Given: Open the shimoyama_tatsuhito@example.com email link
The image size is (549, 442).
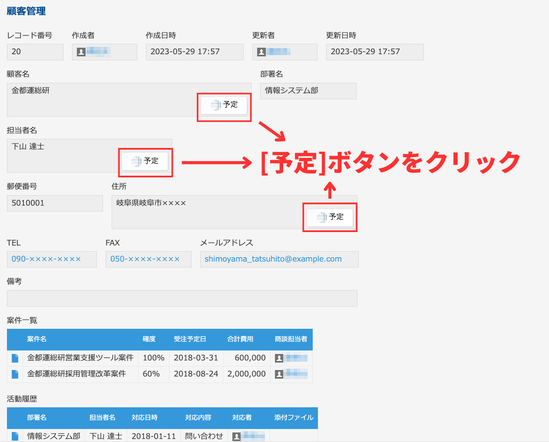Looking at the screenshot, I should point(273,259).
